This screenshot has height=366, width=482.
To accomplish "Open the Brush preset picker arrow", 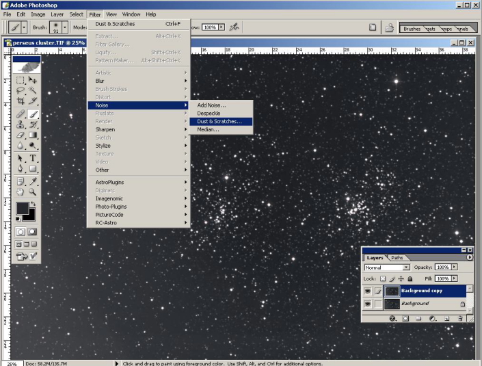I will [x=64, y=27].
